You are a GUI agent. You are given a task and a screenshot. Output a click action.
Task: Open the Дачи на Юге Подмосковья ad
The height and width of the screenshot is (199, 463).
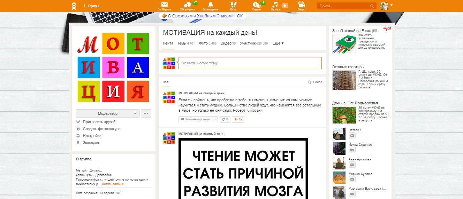pos(355,103)
